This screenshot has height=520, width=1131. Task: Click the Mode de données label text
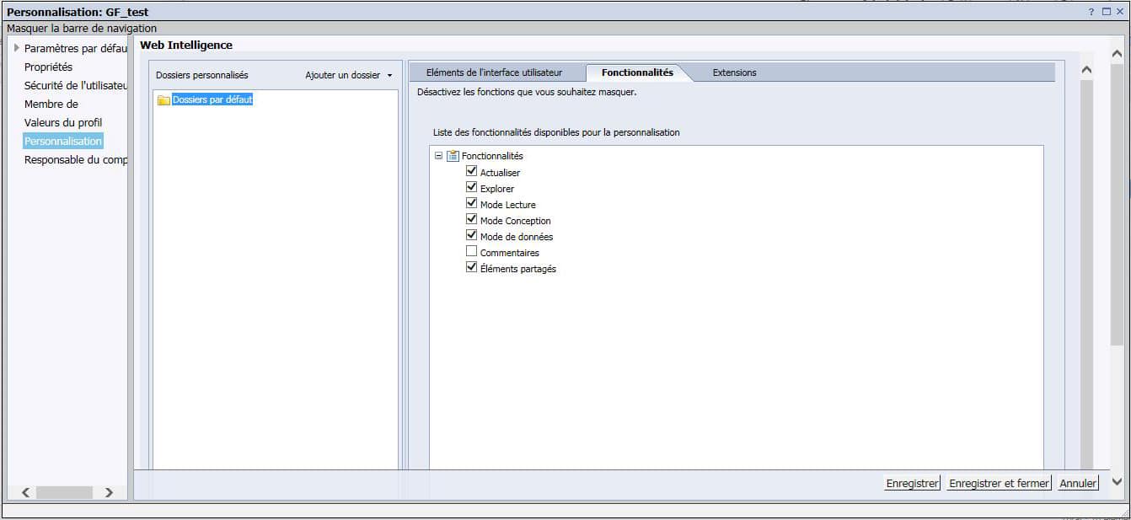click(517, 237)
